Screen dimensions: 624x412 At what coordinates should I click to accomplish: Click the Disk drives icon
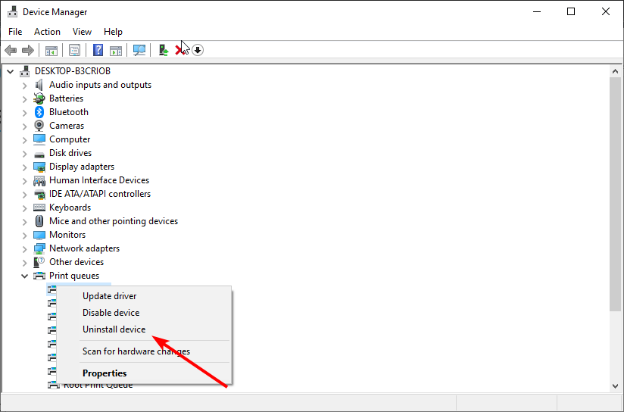(39, 154)
